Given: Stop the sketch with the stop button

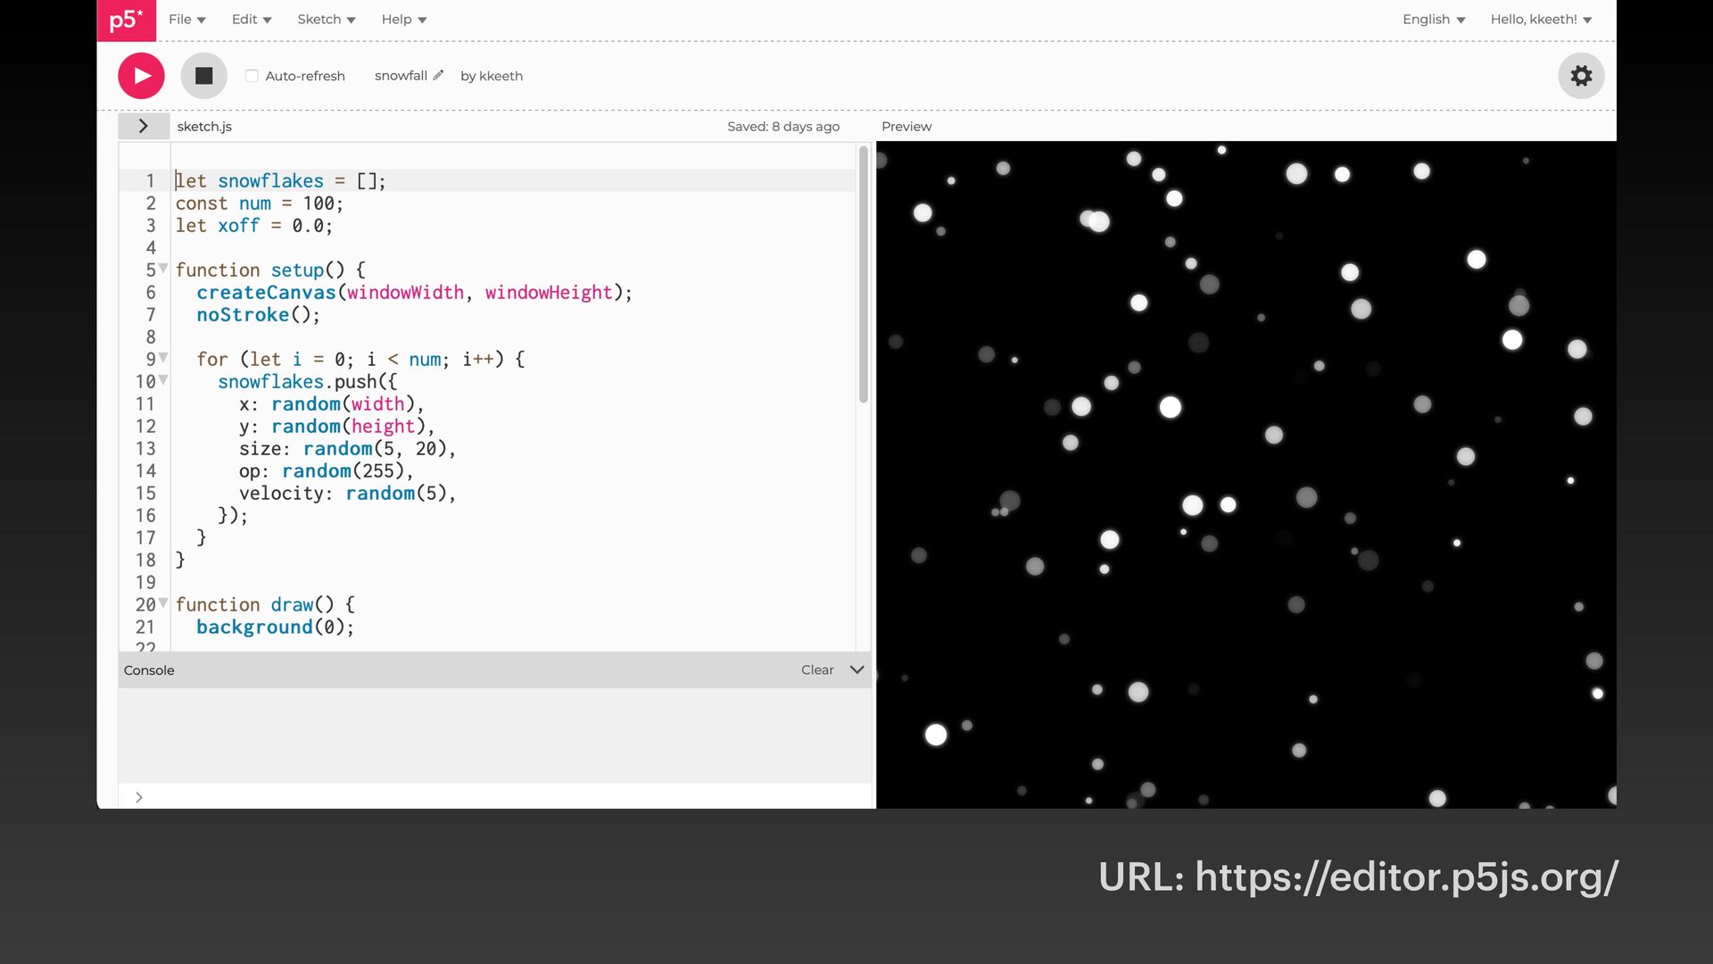Looking at the screenshot, I should tap(203, 76).
